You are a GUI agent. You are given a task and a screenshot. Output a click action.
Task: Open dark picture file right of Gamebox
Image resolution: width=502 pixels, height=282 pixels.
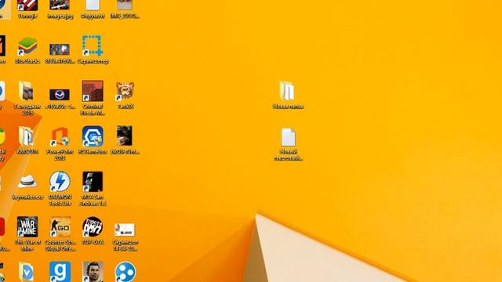(125, 136)
